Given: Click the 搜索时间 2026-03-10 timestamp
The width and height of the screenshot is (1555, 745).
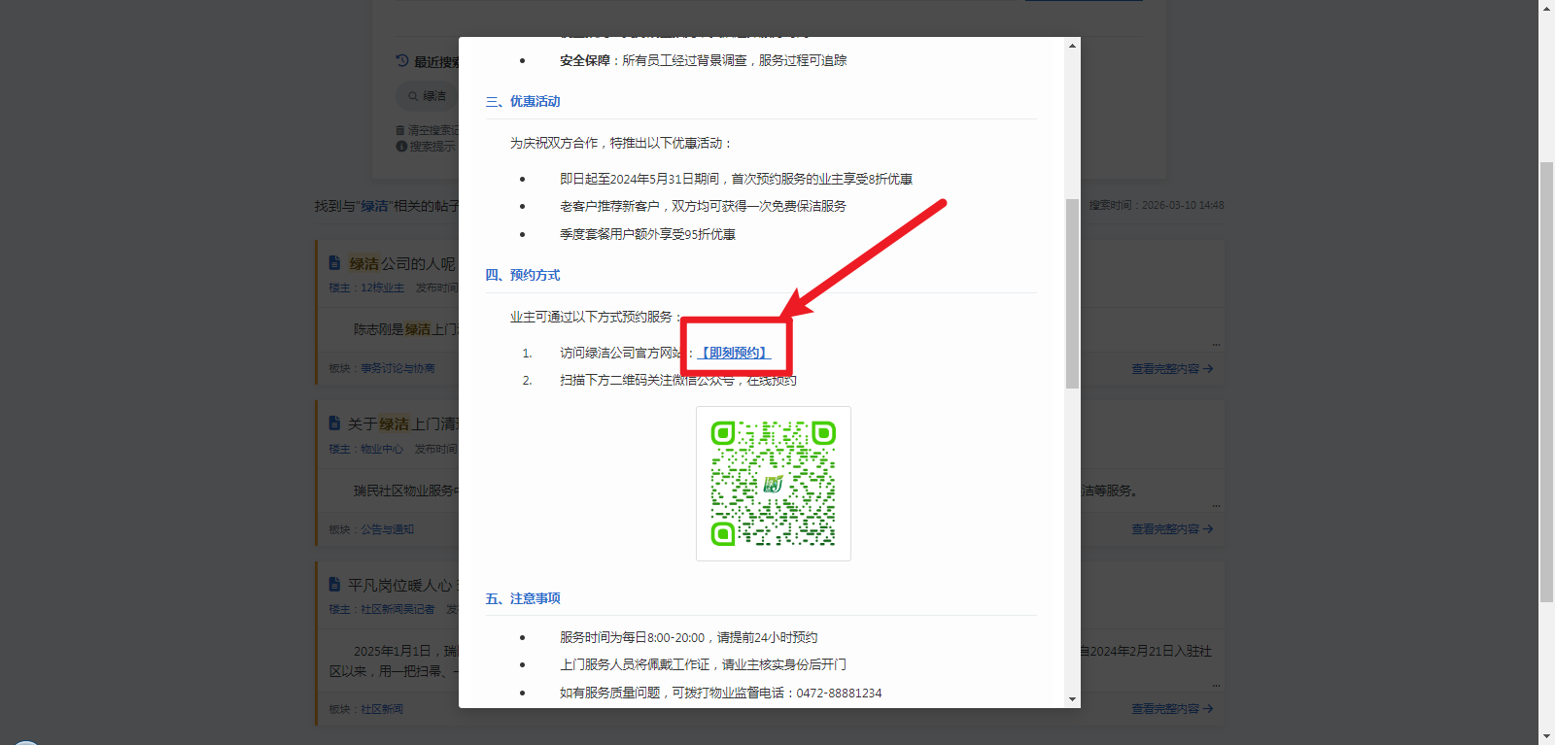Looking at the screenshot, I should (1157, 206).
